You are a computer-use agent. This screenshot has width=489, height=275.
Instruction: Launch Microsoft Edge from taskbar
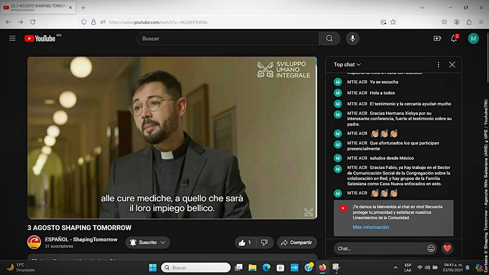[266, 267]
